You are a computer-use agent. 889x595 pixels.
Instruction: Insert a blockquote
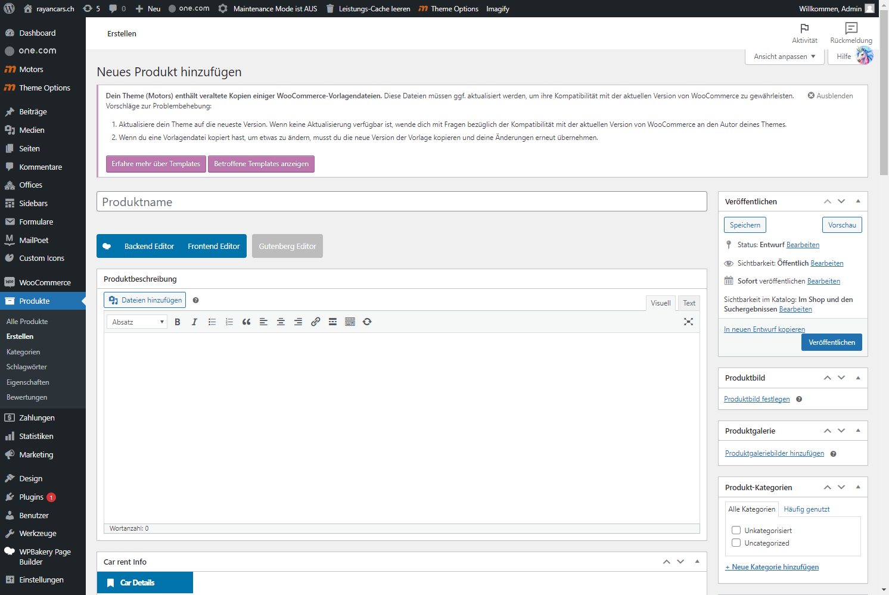tap(246, 322)
